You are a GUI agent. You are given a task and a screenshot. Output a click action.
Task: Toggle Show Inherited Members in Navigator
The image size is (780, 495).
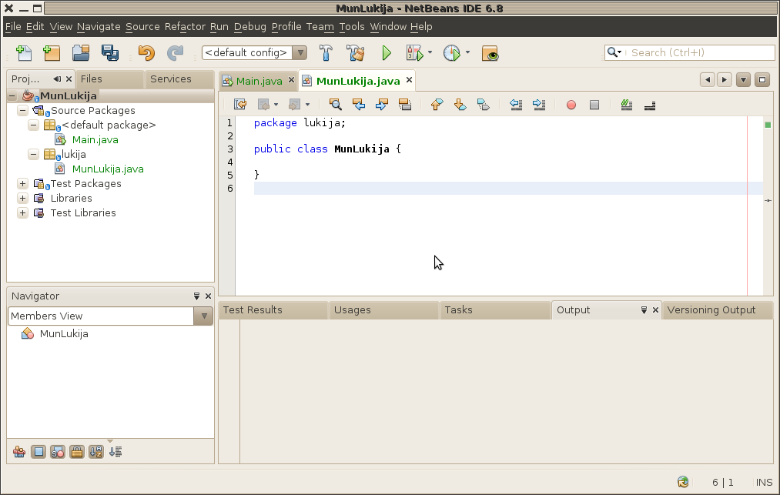click(19, 452)
